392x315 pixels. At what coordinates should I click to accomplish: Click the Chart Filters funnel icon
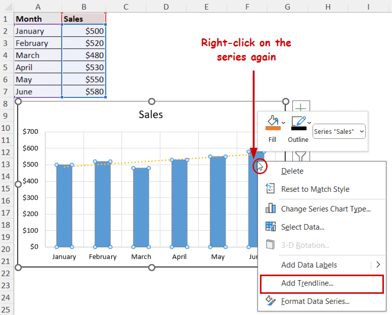click(301, 156)
